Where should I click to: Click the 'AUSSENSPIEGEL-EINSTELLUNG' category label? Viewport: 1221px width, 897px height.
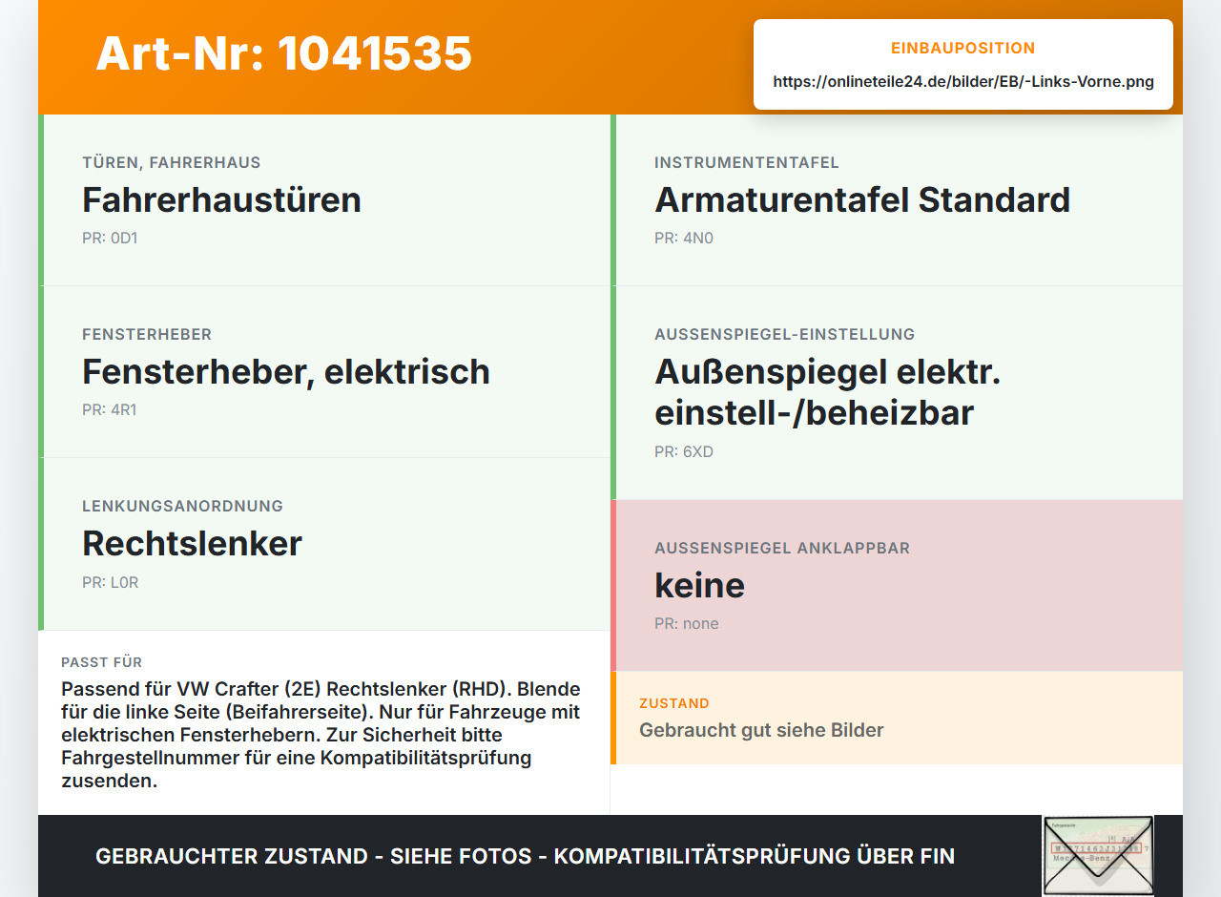pyautogui.click(x=784, y=335)
